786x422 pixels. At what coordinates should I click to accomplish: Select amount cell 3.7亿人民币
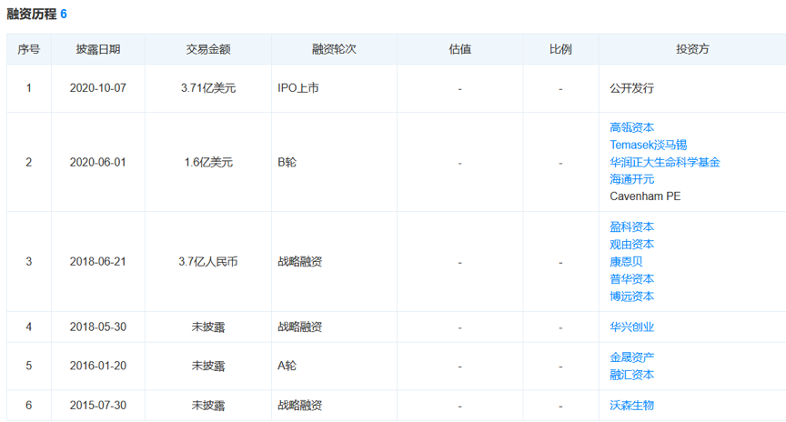[208, 262]
